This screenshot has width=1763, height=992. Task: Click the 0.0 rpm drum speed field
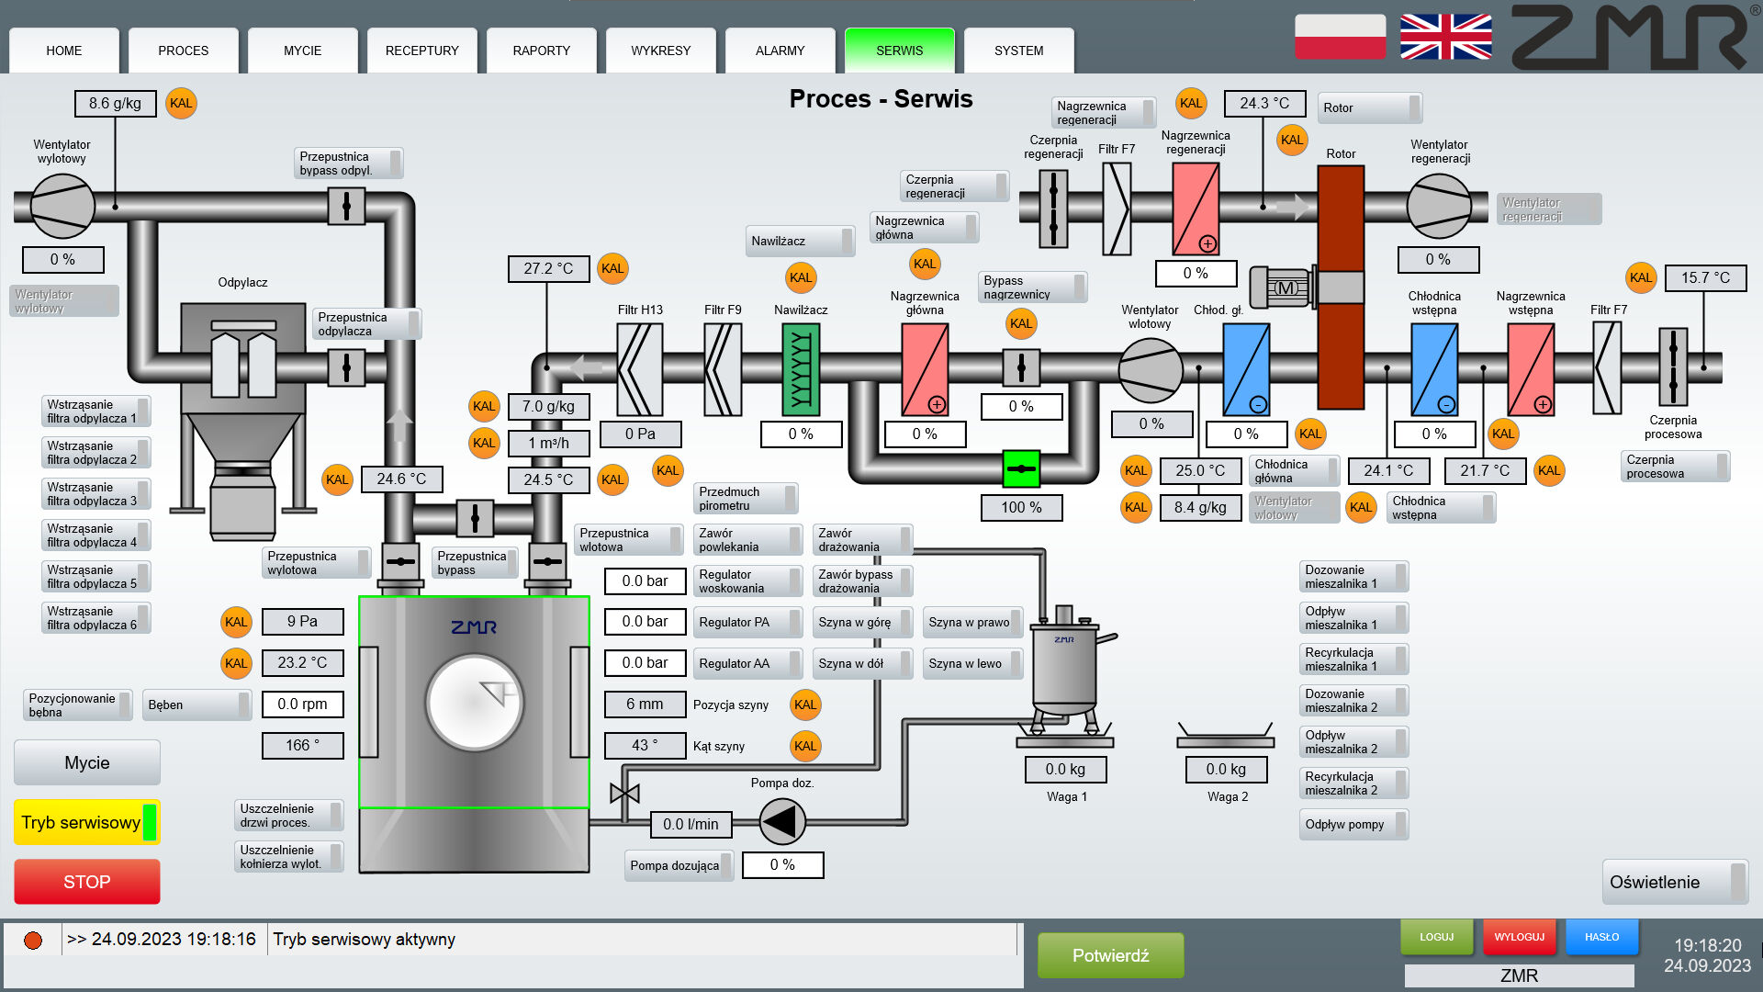(x=302, y=704)
